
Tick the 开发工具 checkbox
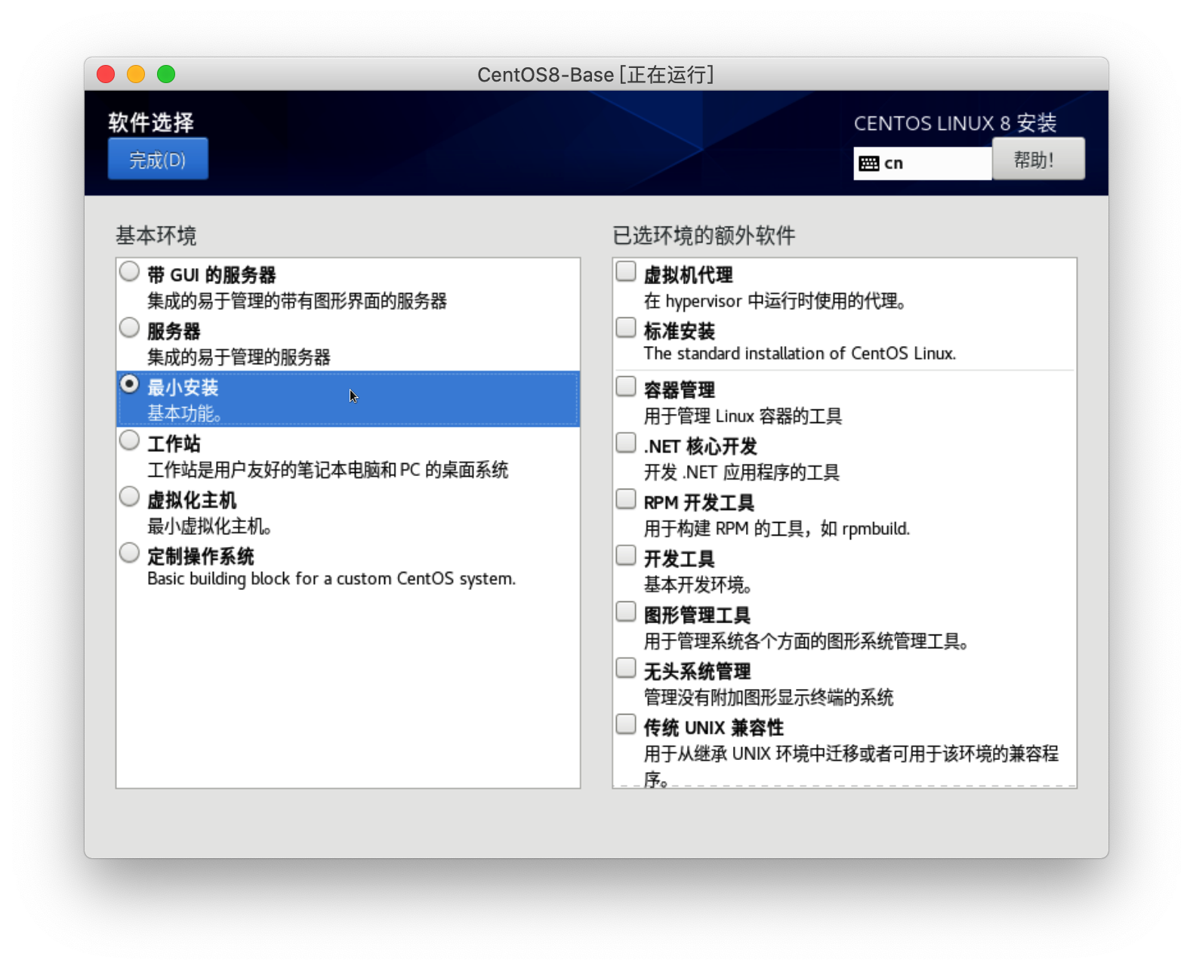click(x=626, y=555)
